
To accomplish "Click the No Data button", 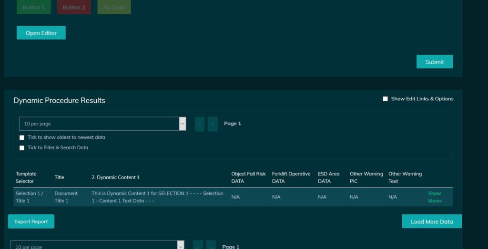I will coord(114,7).
